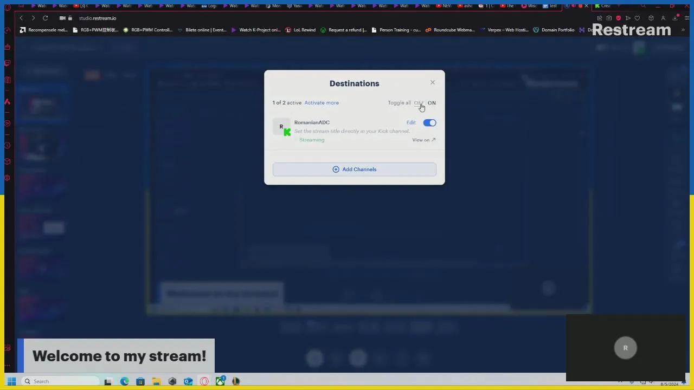
Task: Close the Destinations dialog
Action: pos(433,82)
